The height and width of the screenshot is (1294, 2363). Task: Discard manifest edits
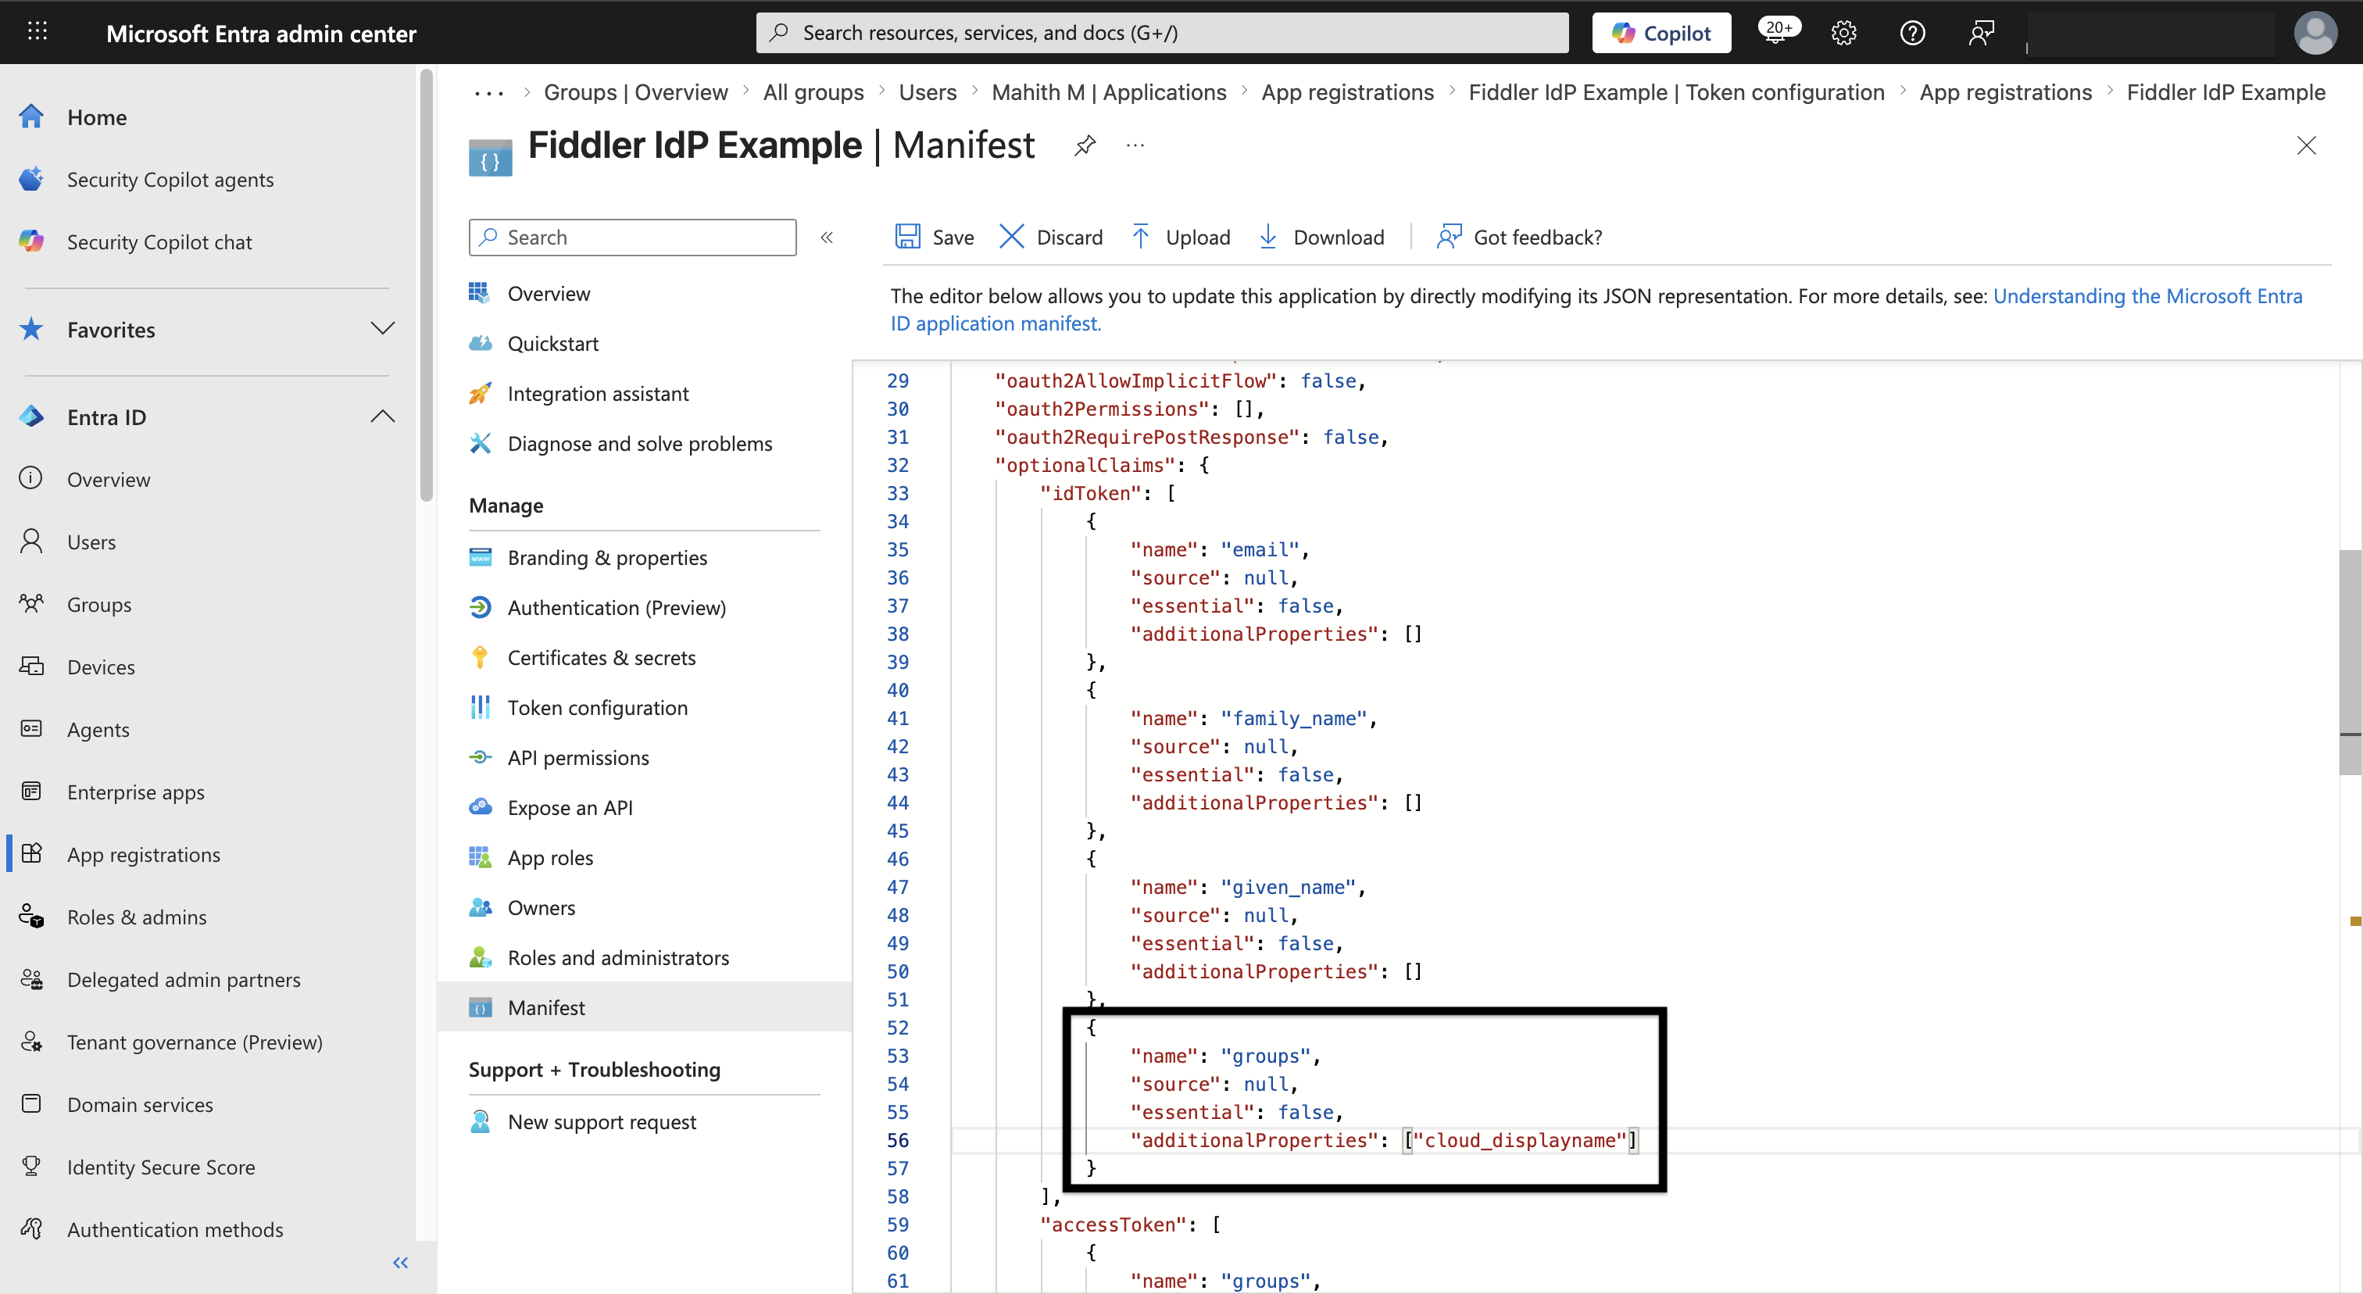[1050, 237]
